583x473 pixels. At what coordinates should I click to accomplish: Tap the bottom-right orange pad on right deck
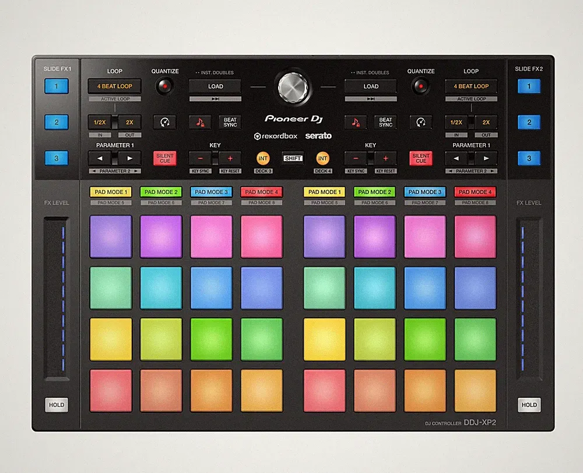click(475, 390)
